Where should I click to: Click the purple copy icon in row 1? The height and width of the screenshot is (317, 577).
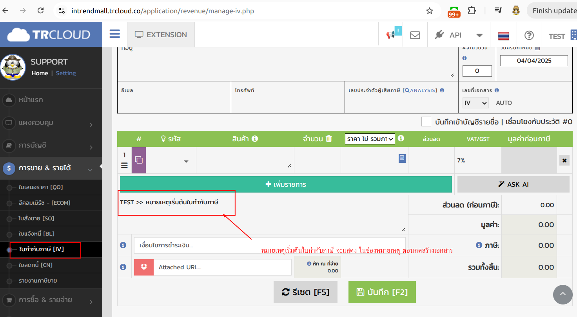[x=139, y=160]
